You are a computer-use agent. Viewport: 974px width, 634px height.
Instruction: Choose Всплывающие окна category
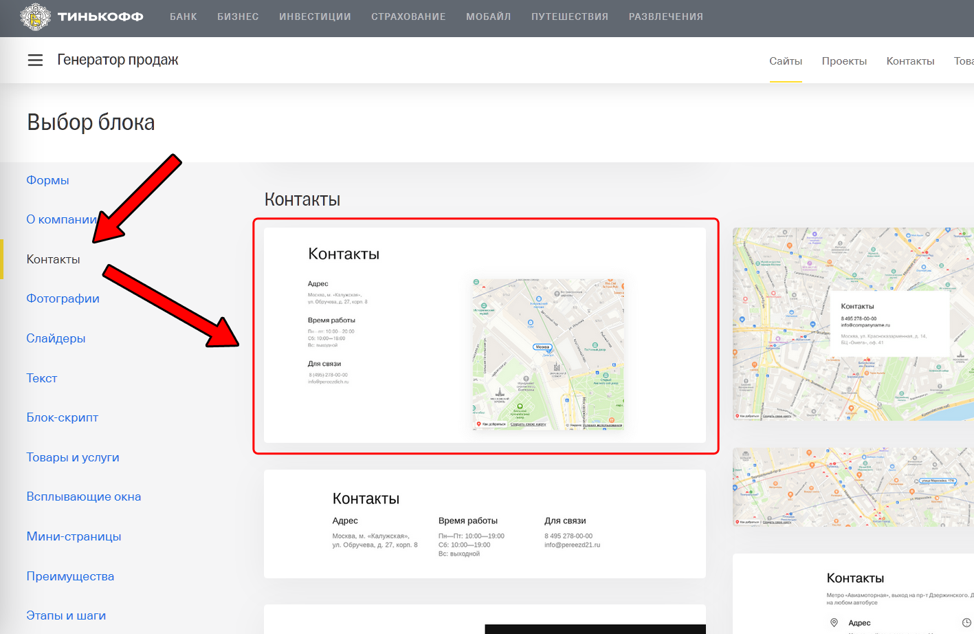(x=83, y=496)
